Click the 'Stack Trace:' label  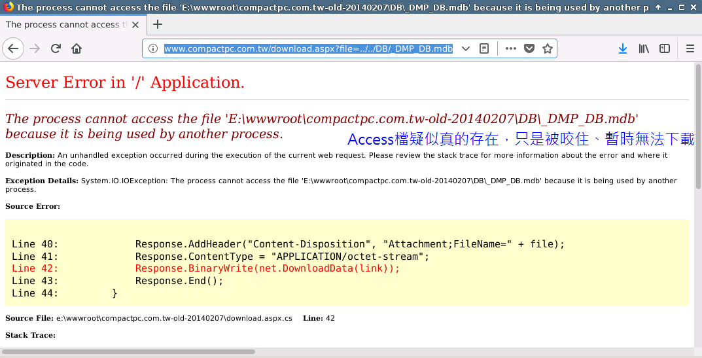[x=31, y=335]
